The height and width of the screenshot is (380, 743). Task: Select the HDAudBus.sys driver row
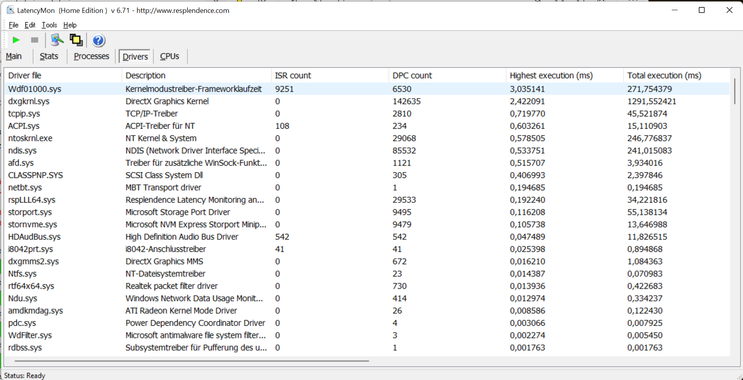click(x=34, y=237)
